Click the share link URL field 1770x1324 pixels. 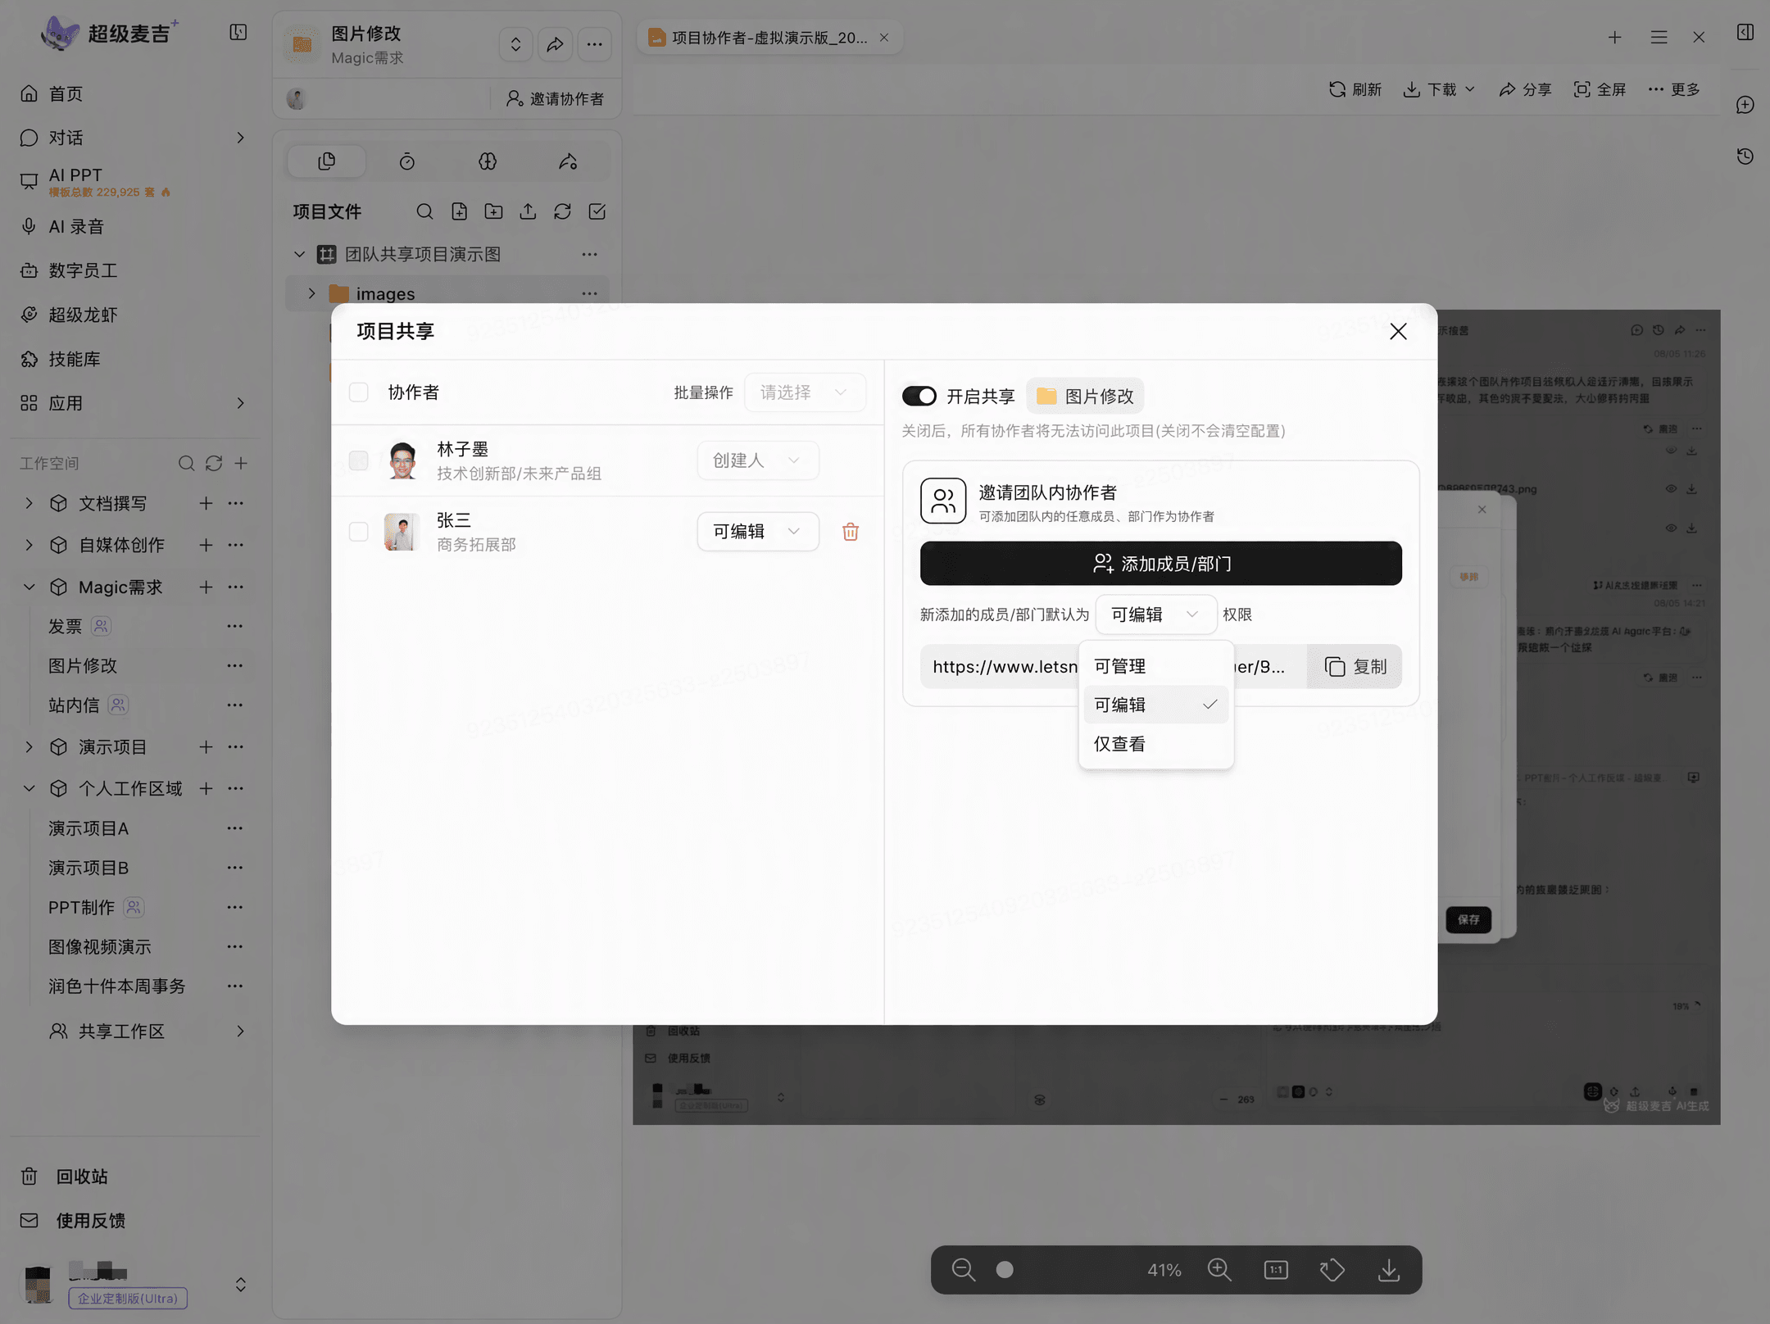pos(1113,667)
